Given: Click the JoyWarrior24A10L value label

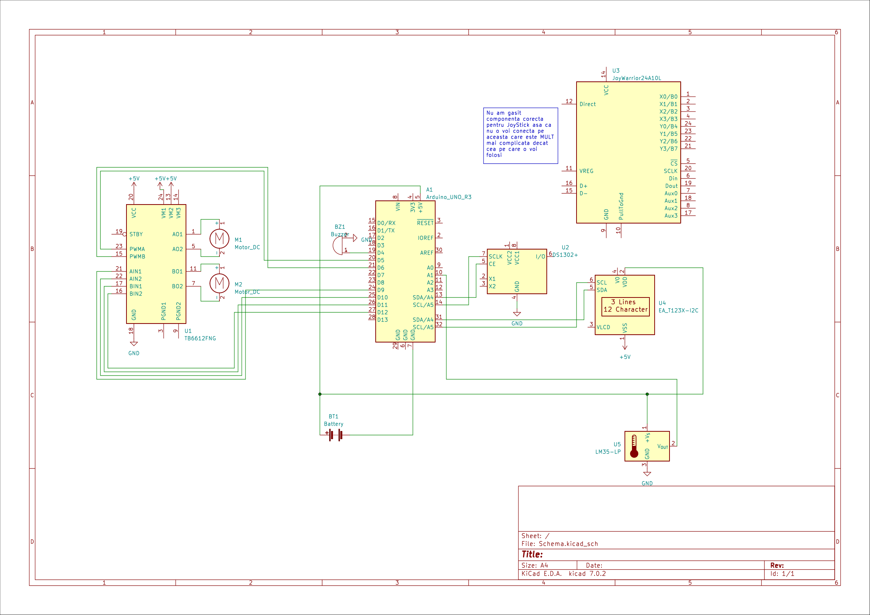Looking at the screenshot, I should pos(636,78).
